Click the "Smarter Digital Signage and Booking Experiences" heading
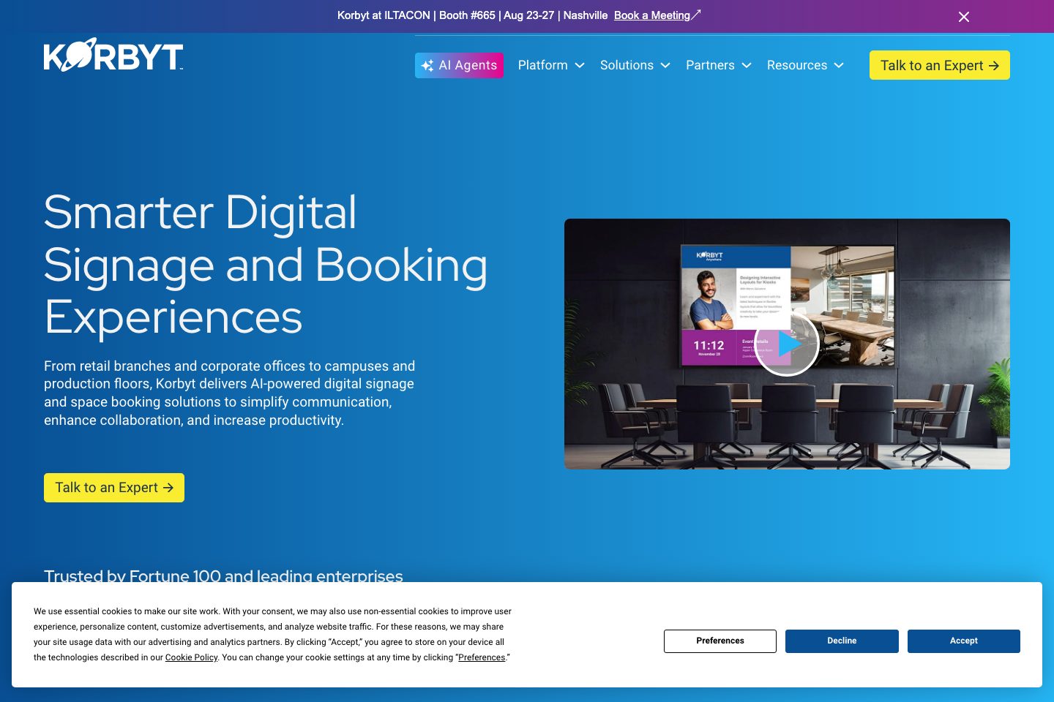 click(266, 265)
